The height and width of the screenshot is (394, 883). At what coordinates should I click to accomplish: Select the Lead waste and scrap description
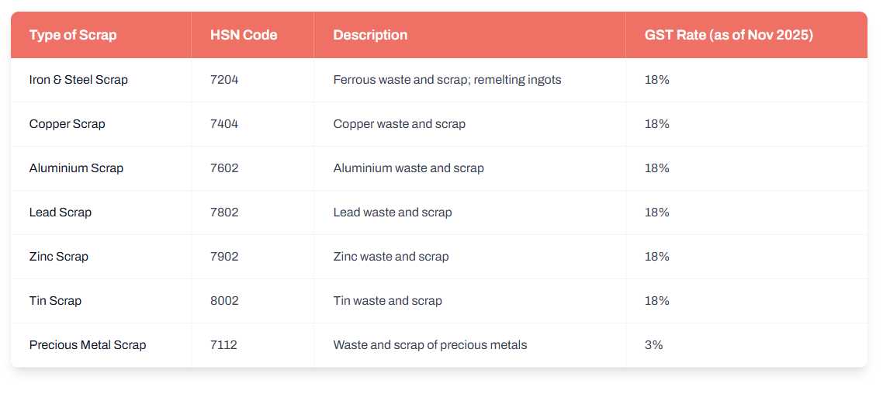click(393, 213)
